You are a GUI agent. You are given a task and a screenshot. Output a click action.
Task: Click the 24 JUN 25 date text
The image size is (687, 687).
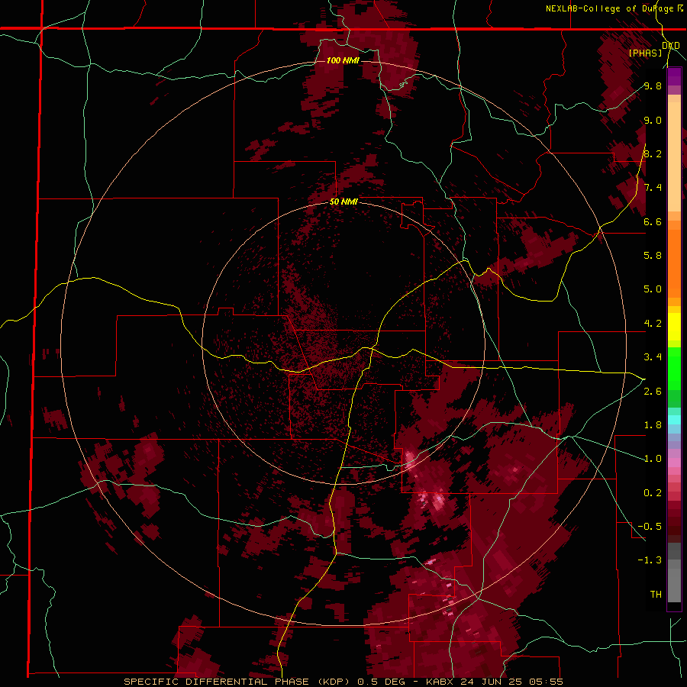click(x=490, y=682)
